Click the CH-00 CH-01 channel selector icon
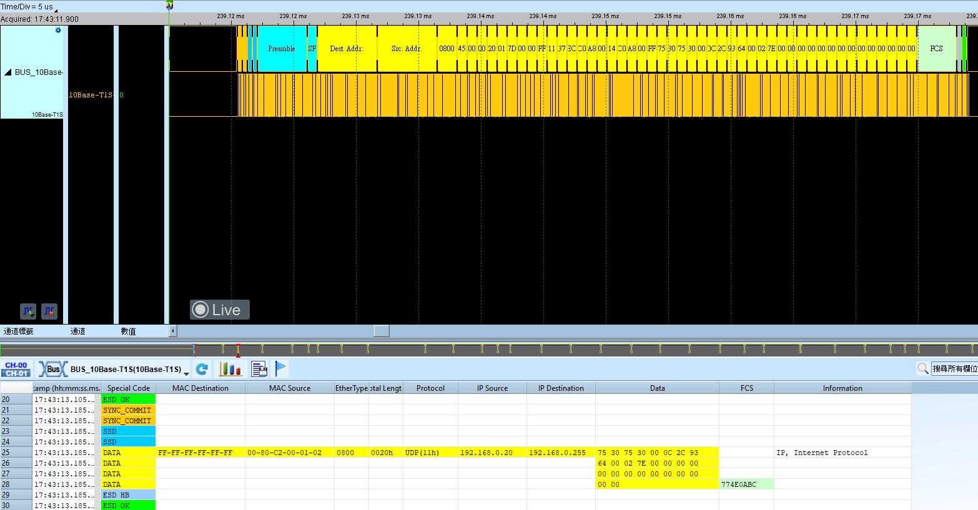The width and height of the screenshot is (978, 510). tap(16, 369)
